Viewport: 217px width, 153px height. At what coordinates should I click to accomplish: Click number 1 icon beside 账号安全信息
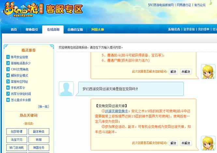click(x=8, y=57)
